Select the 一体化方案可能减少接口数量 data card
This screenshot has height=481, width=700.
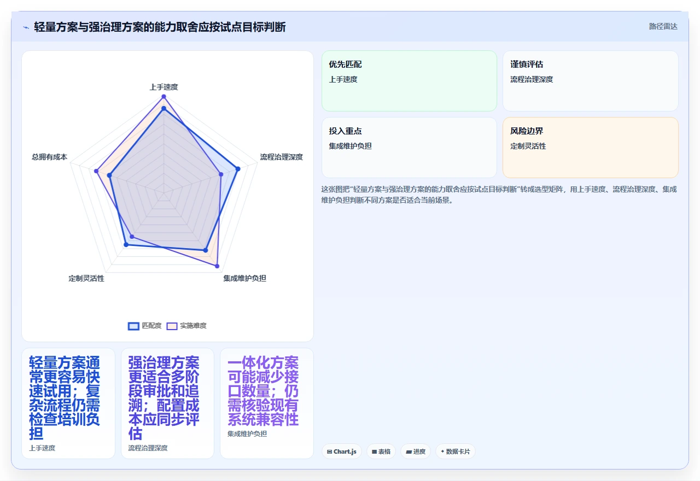[x=266, y=403]
